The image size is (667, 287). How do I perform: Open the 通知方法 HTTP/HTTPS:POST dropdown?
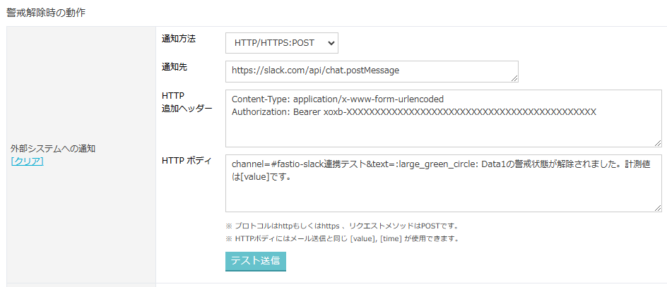[x=282, y=43]
